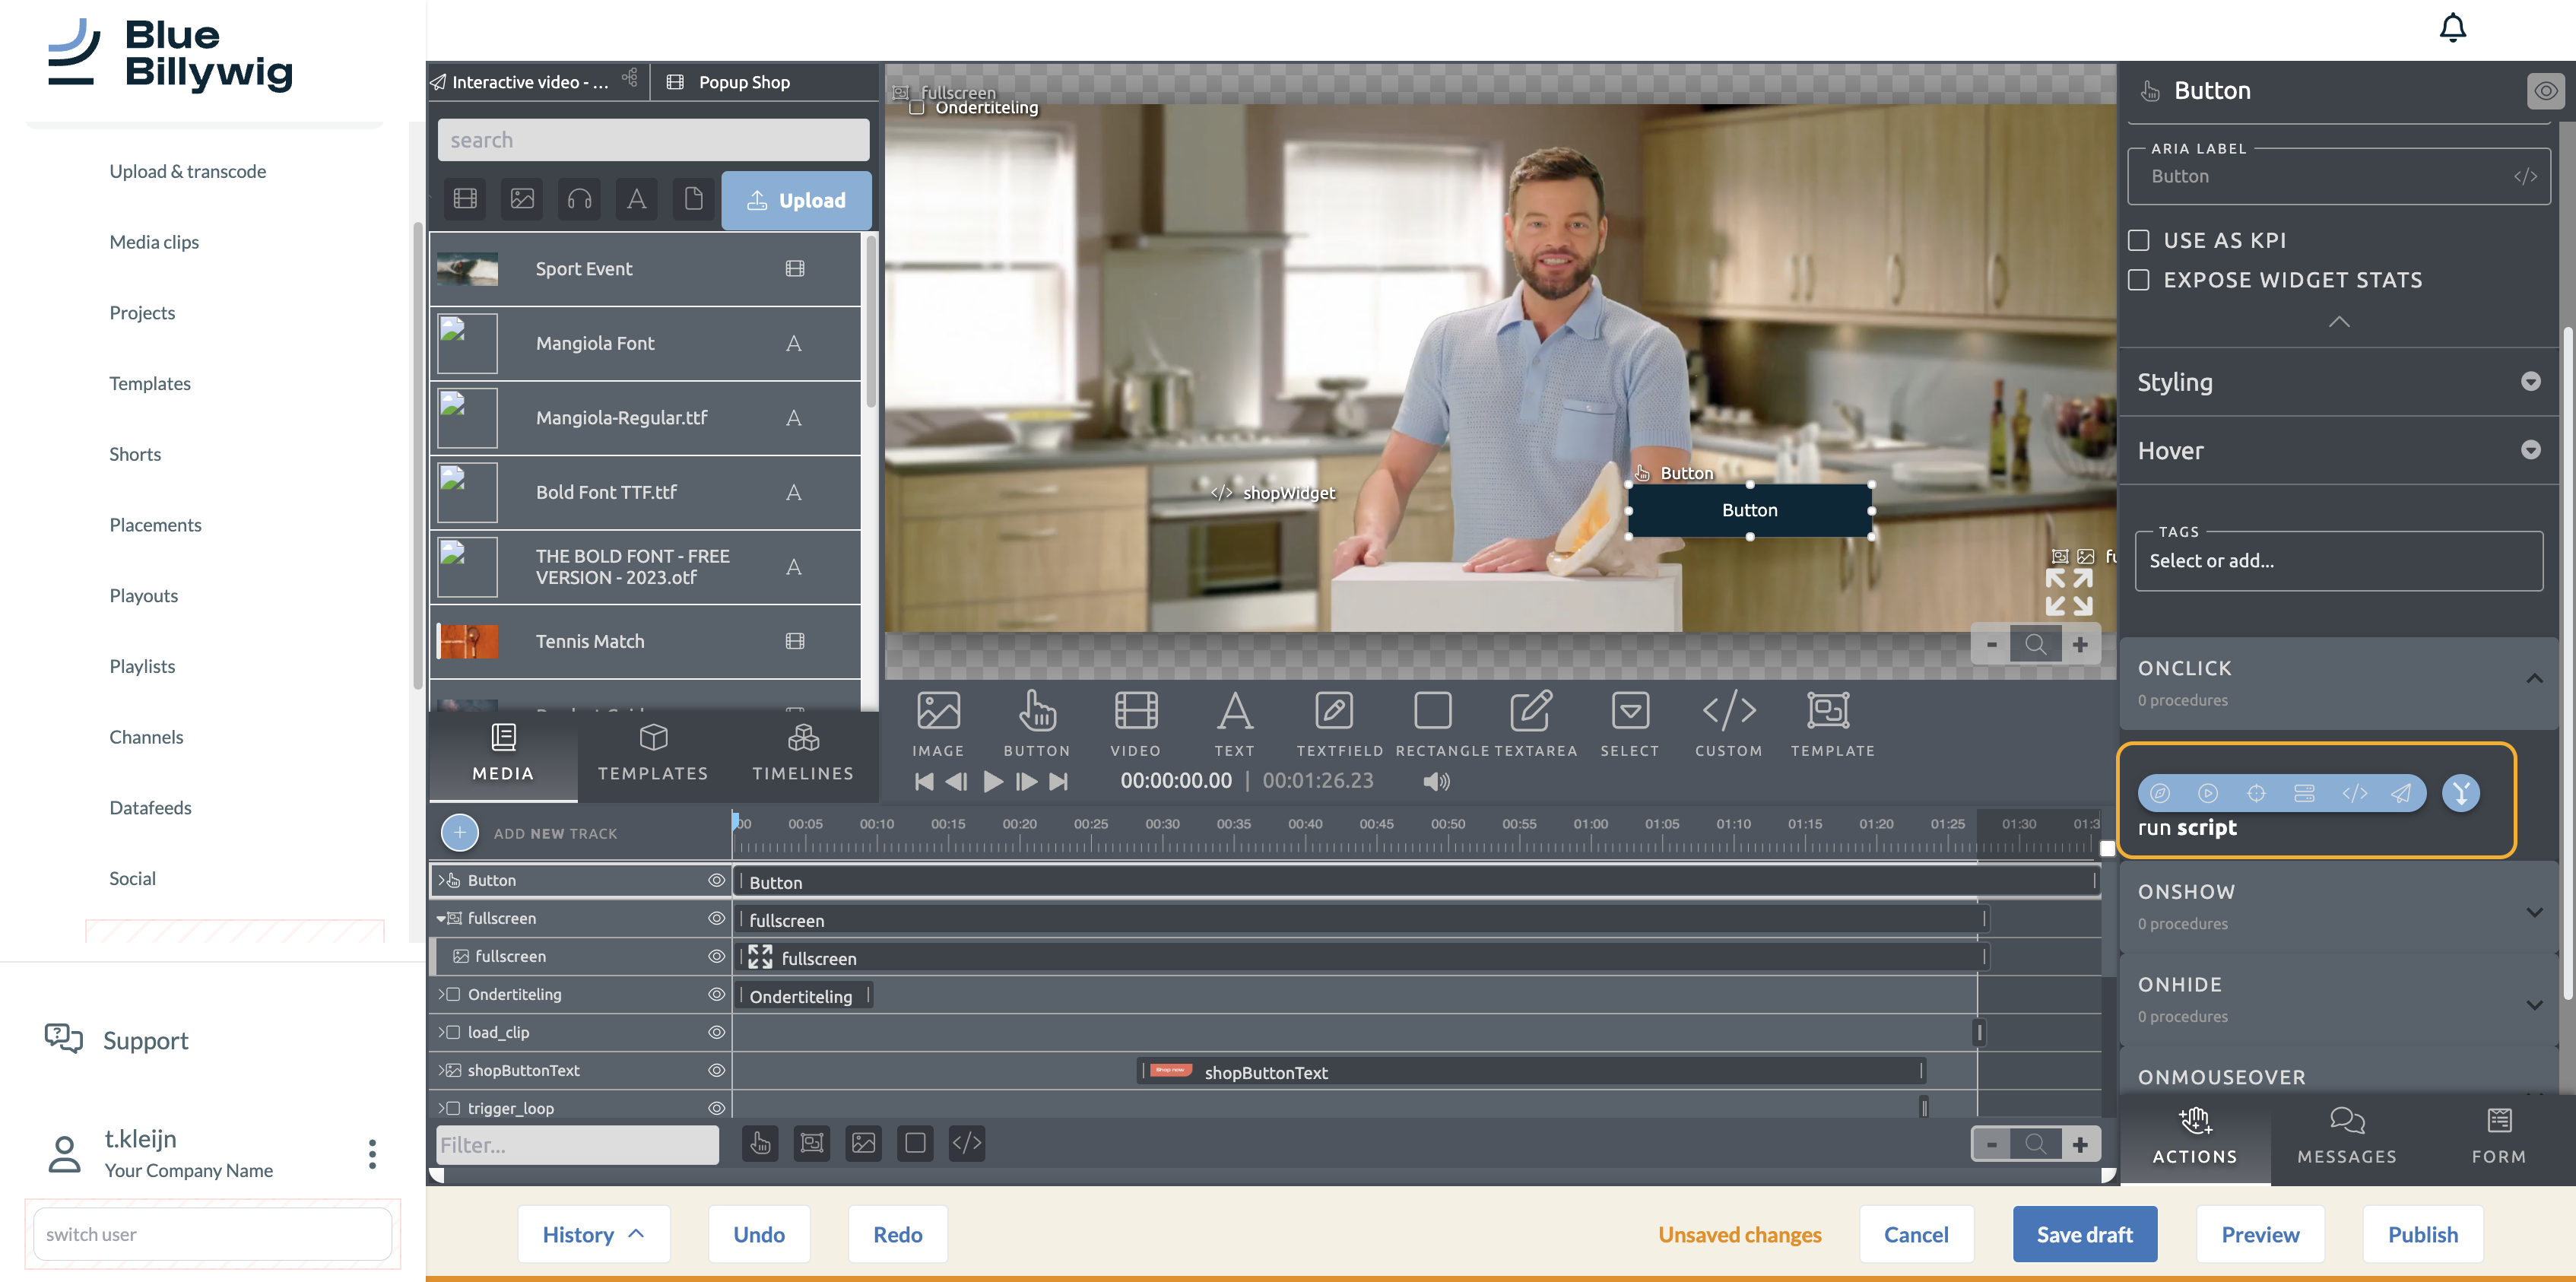The height and width of the screenshot is (1282, 2576).
Task: Switch to the Templates tab
Action: click(652, 752)
